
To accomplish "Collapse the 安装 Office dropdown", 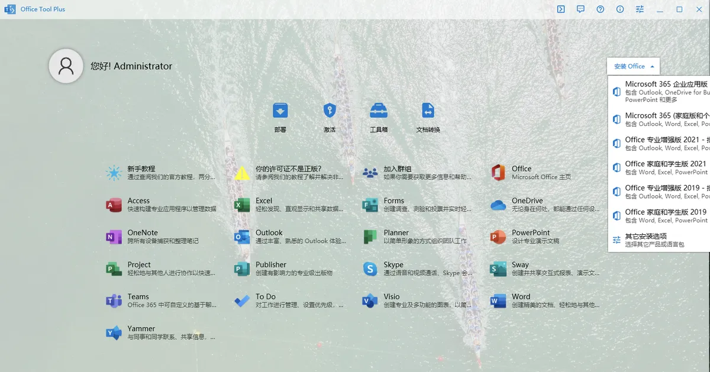I will pyautogui.click(x=632, y=66).
